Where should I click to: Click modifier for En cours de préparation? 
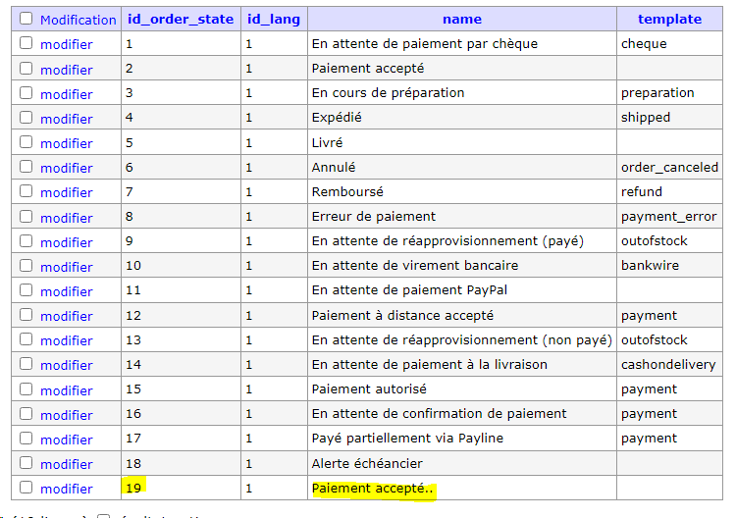point(66,94)
